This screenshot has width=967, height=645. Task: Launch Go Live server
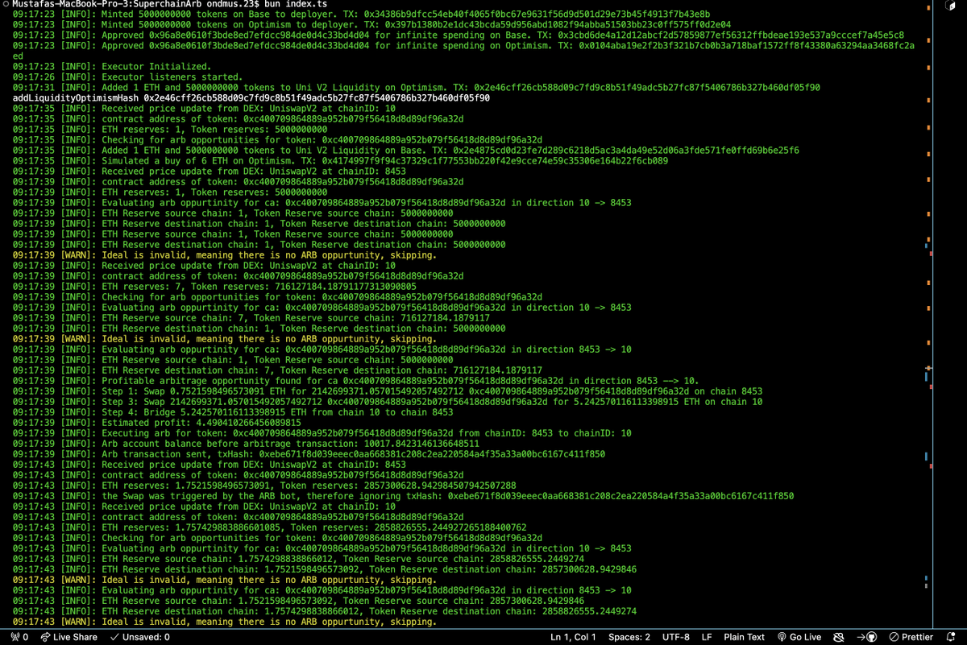(x=799, y=637)
